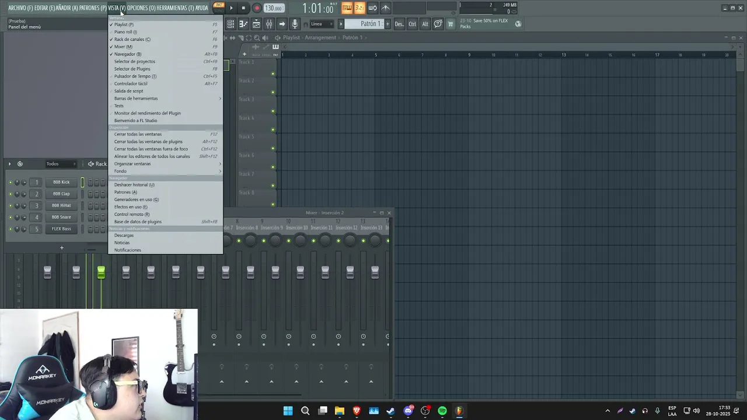Open the Patrón 1 pattern selector

[363, 24]
